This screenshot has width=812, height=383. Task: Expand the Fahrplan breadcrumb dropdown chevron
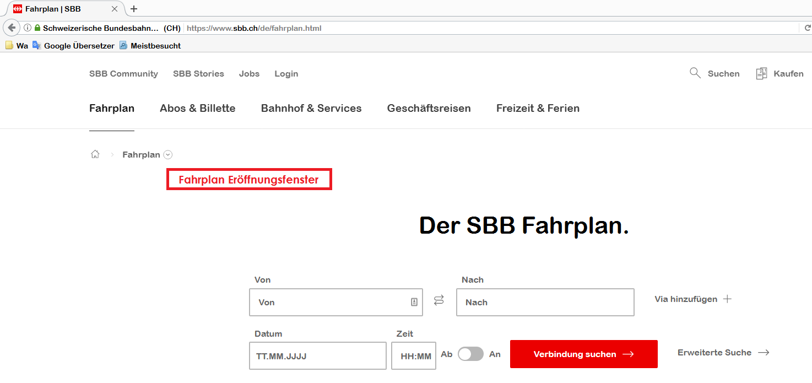point(168,155)
